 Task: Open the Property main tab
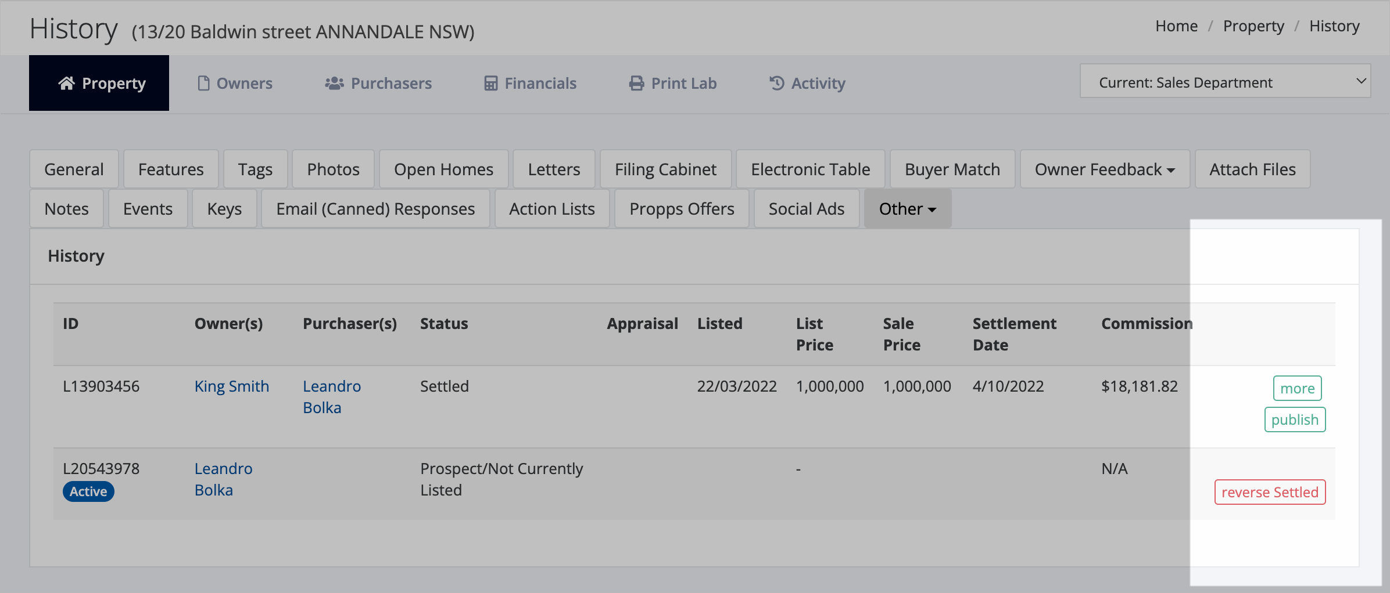tap(99, 83)
